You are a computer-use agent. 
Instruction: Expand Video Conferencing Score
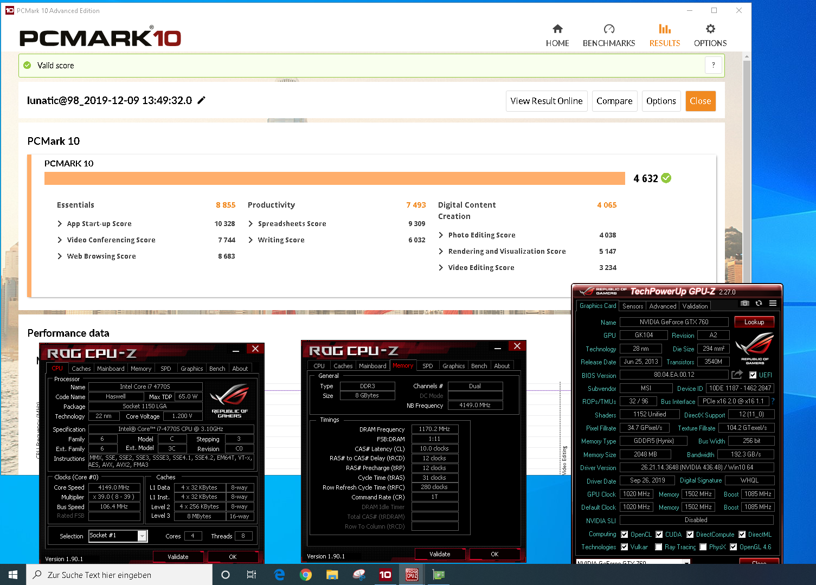pos(60,240)
